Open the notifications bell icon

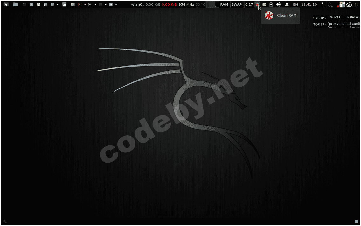[287, 4]
